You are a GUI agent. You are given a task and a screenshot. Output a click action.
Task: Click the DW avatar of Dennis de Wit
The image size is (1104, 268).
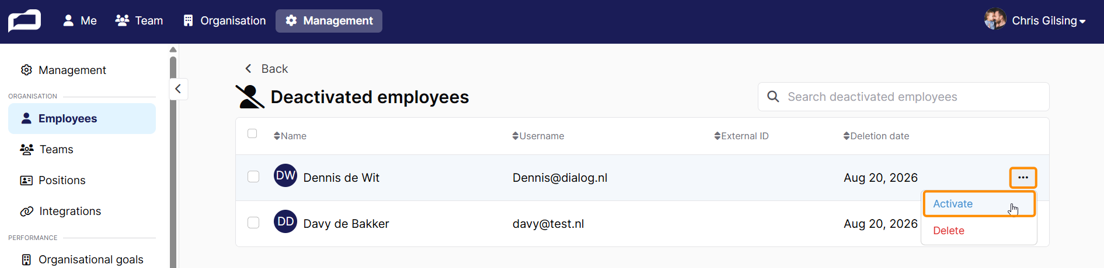click(x=285, y=175)
